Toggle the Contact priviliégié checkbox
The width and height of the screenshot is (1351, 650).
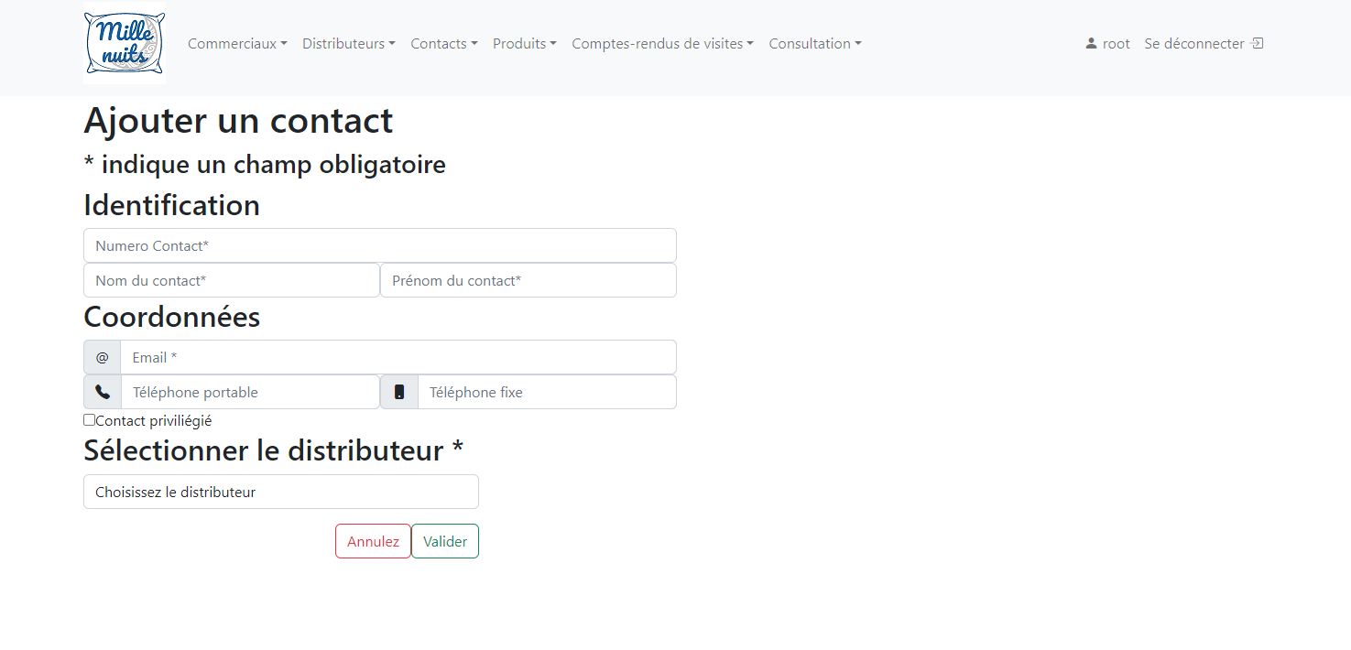(89, 420)
